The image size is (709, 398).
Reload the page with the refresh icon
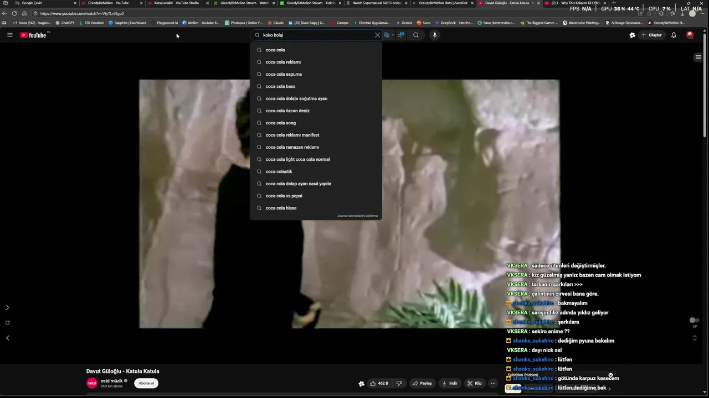point(14,13)
